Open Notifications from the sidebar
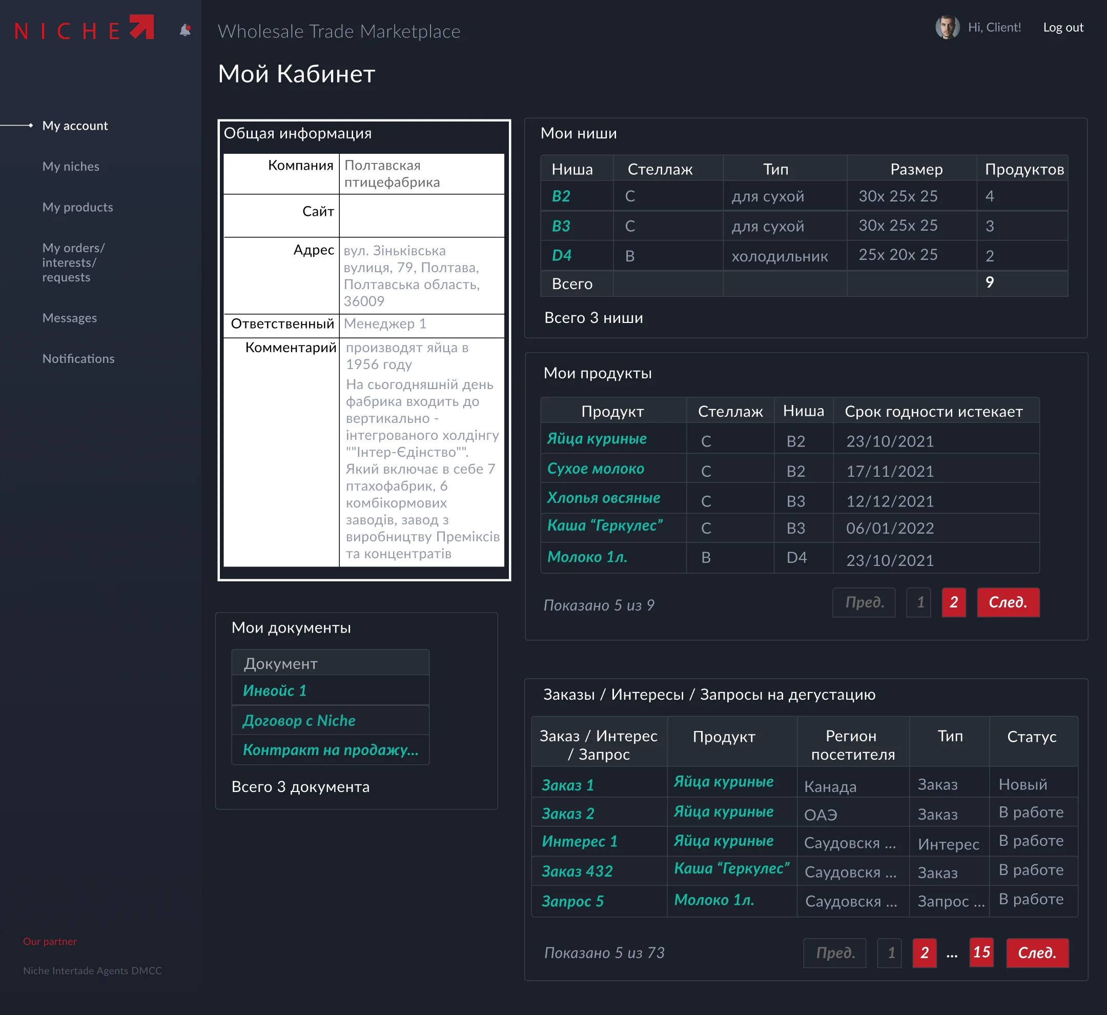Screen dimensions: 1107x1015 click(78, 359)
